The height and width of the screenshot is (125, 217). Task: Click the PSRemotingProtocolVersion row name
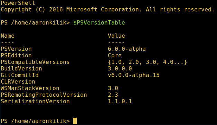click(44, 95)
